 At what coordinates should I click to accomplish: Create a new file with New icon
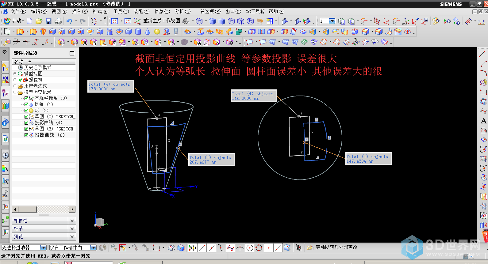click(x=29, y=21)
